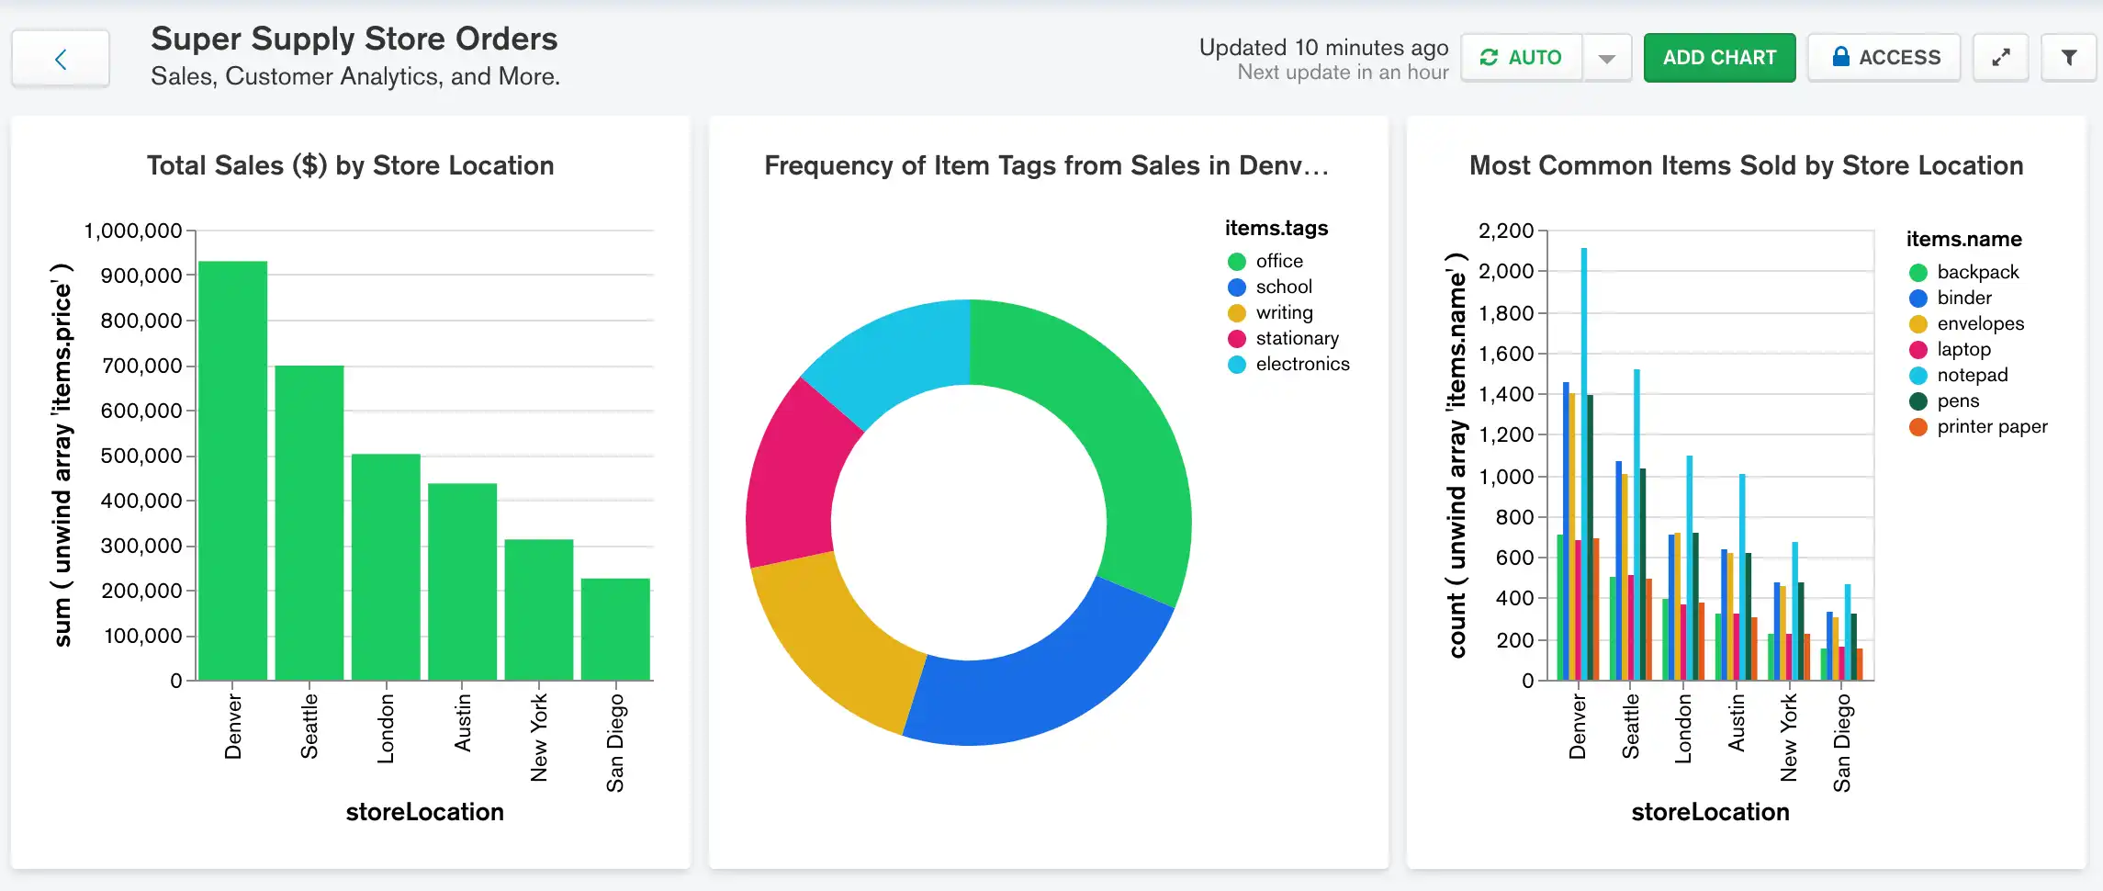Open ACCESS permissions
Viewport: 2103px width, 891px height.
[x=1884, y=57]
